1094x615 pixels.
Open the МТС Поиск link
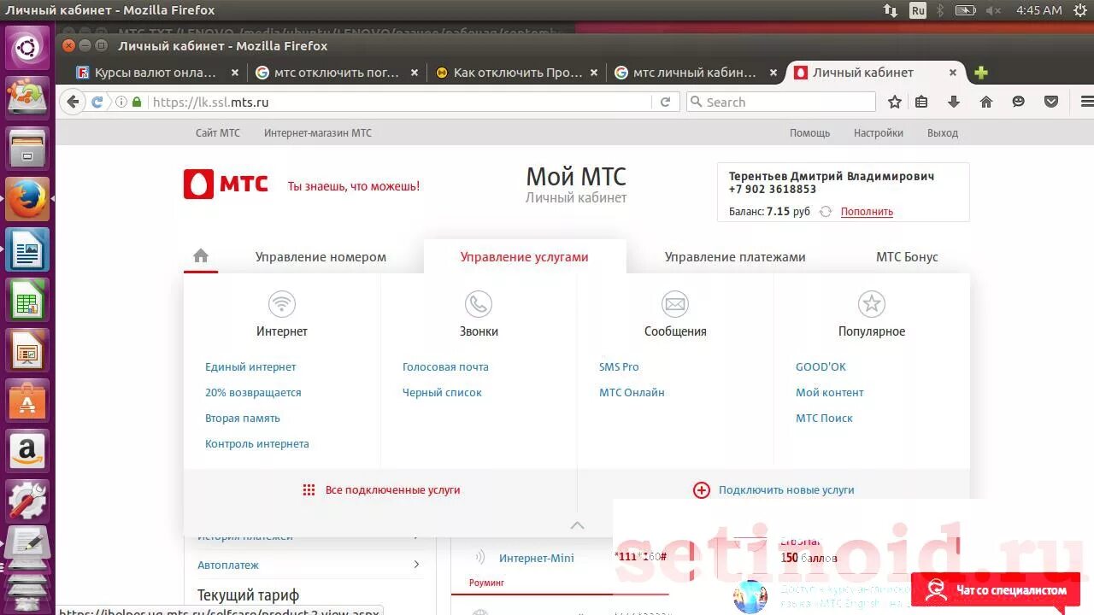click(x=824, y=419)
